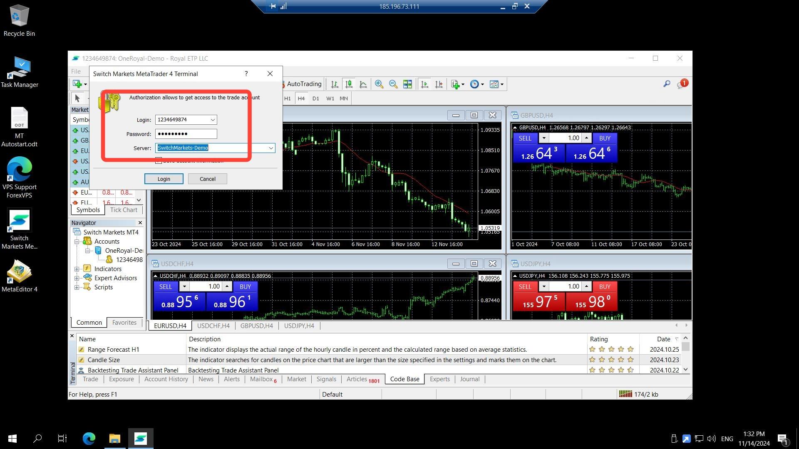Switch to W1 timeframe
799x449 pixels.
pos(330,99)
